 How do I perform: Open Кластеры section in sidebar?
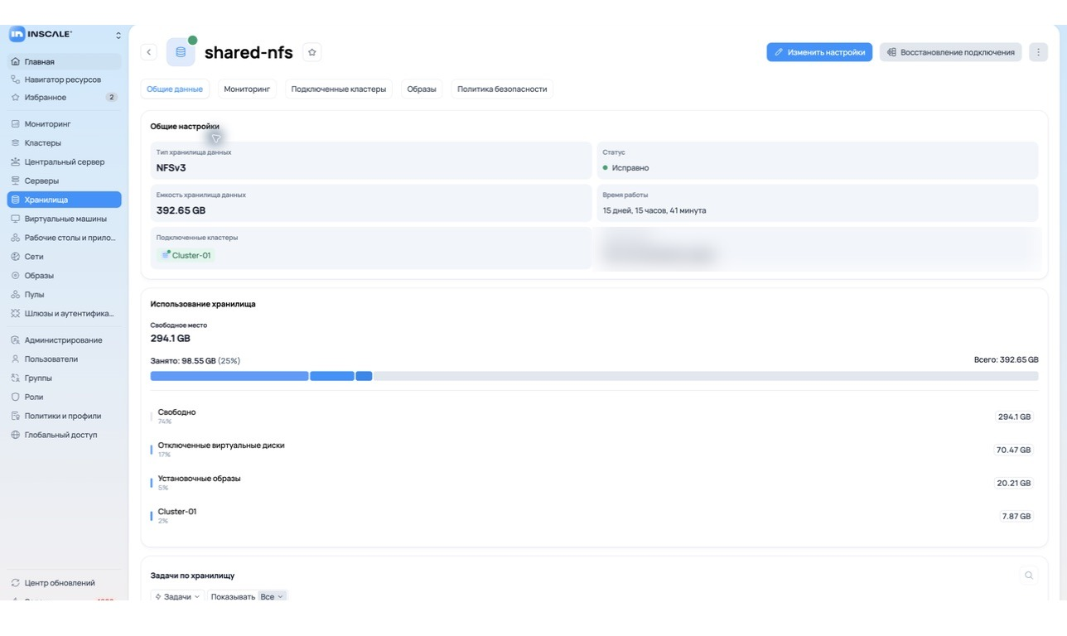[65, 143]
